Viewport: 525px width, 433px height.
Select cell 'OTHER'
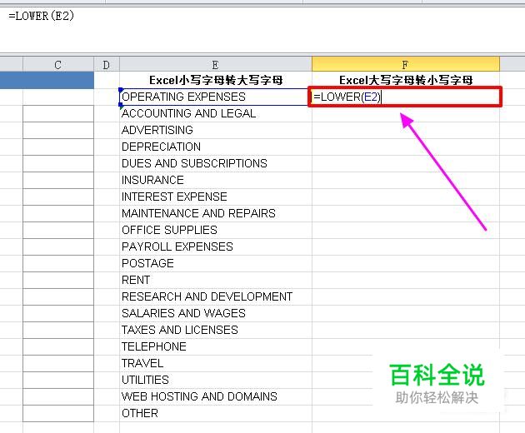tap(216, 413)
